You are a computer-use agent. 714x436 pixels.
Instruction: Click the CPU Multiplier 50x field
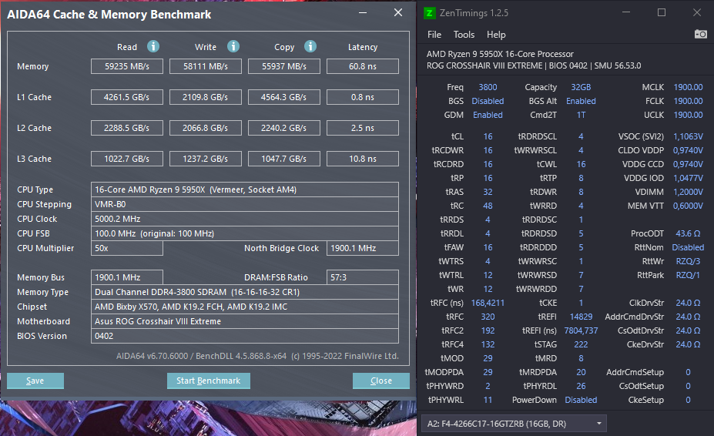[x=127, y=248]
